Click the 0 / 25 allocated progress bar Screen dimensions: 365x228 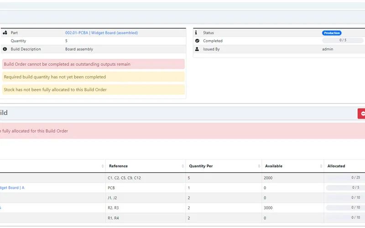345,177
